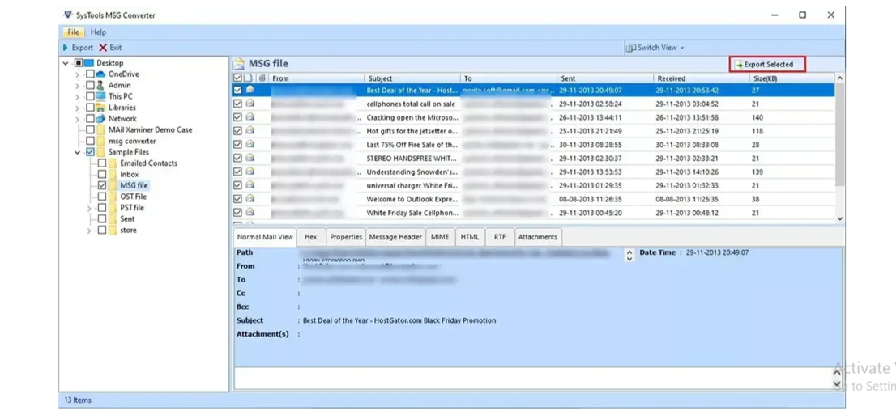Expand the This PC tree node

coord(78,97)
